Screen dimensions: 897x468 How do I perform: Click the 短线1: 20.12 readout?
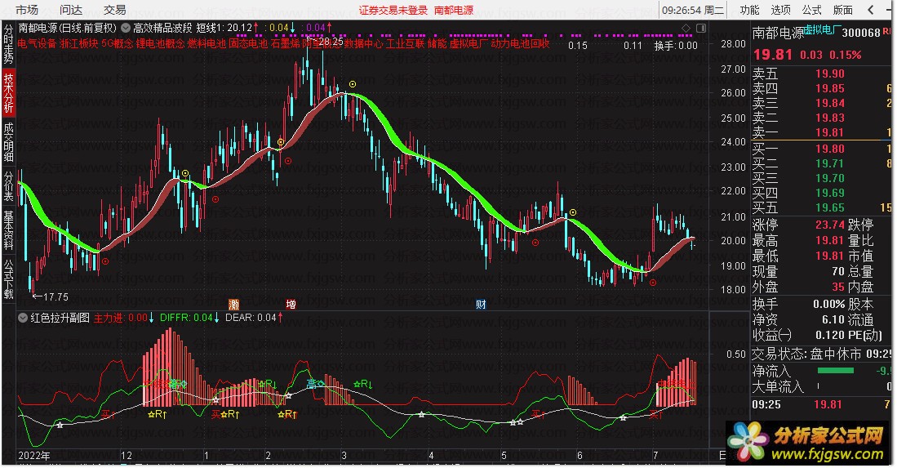pyautogui.click(x=224, y=28)
